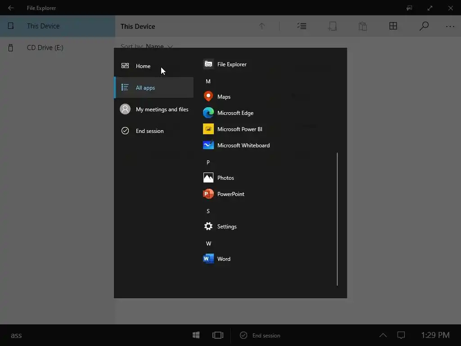The height and width of the screenshot is (346, 461).
Task: Expand the system tray chevron
Action: [383, 335]
